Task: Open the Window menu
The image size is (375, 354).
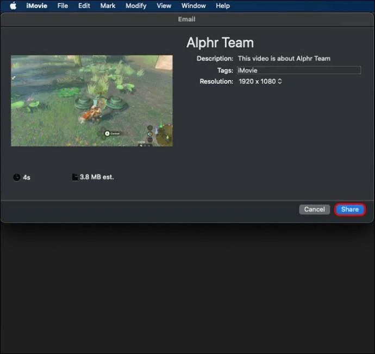Action: (193, 6)
